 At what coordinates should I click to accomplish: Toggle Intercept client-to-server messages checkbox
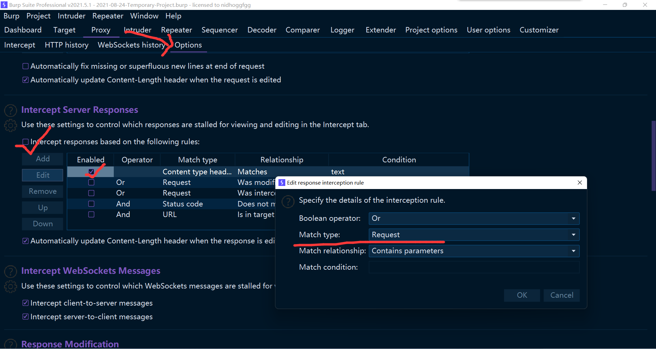click(25, 303)
